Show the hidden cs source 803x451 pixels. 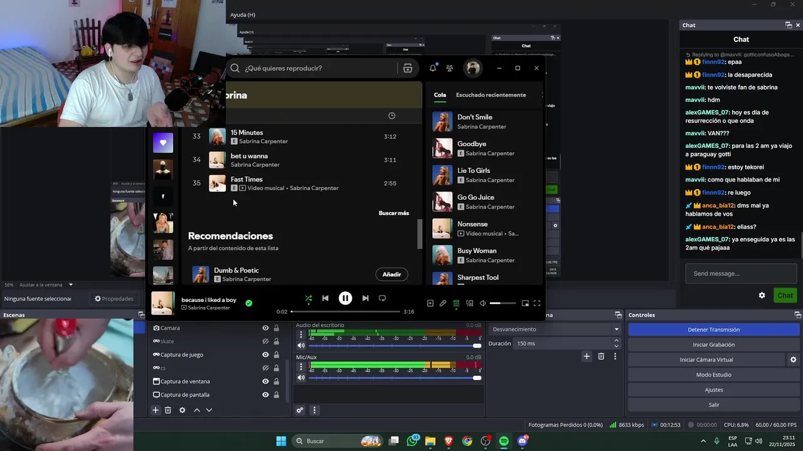[265, 368]
